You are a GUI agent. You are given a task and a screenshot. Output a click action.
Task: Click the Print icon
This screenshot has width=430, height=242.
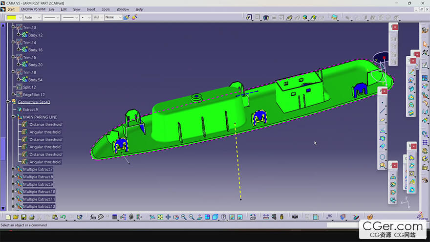pos(31,217)
